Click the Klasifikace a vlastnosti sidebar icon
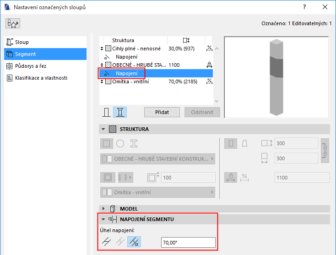This screenshot has width=336, height=255. tap(10, 78)
